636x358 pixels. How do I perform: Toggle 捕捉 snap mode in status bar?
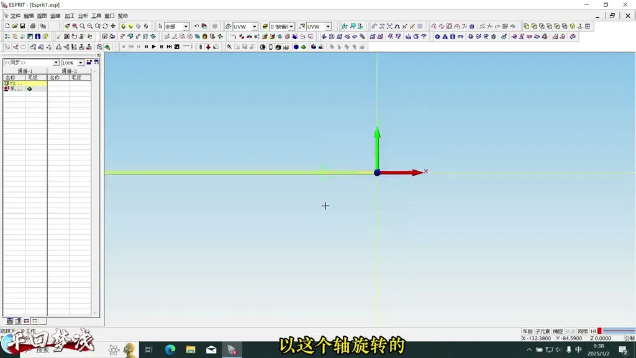tap(558, 331)
